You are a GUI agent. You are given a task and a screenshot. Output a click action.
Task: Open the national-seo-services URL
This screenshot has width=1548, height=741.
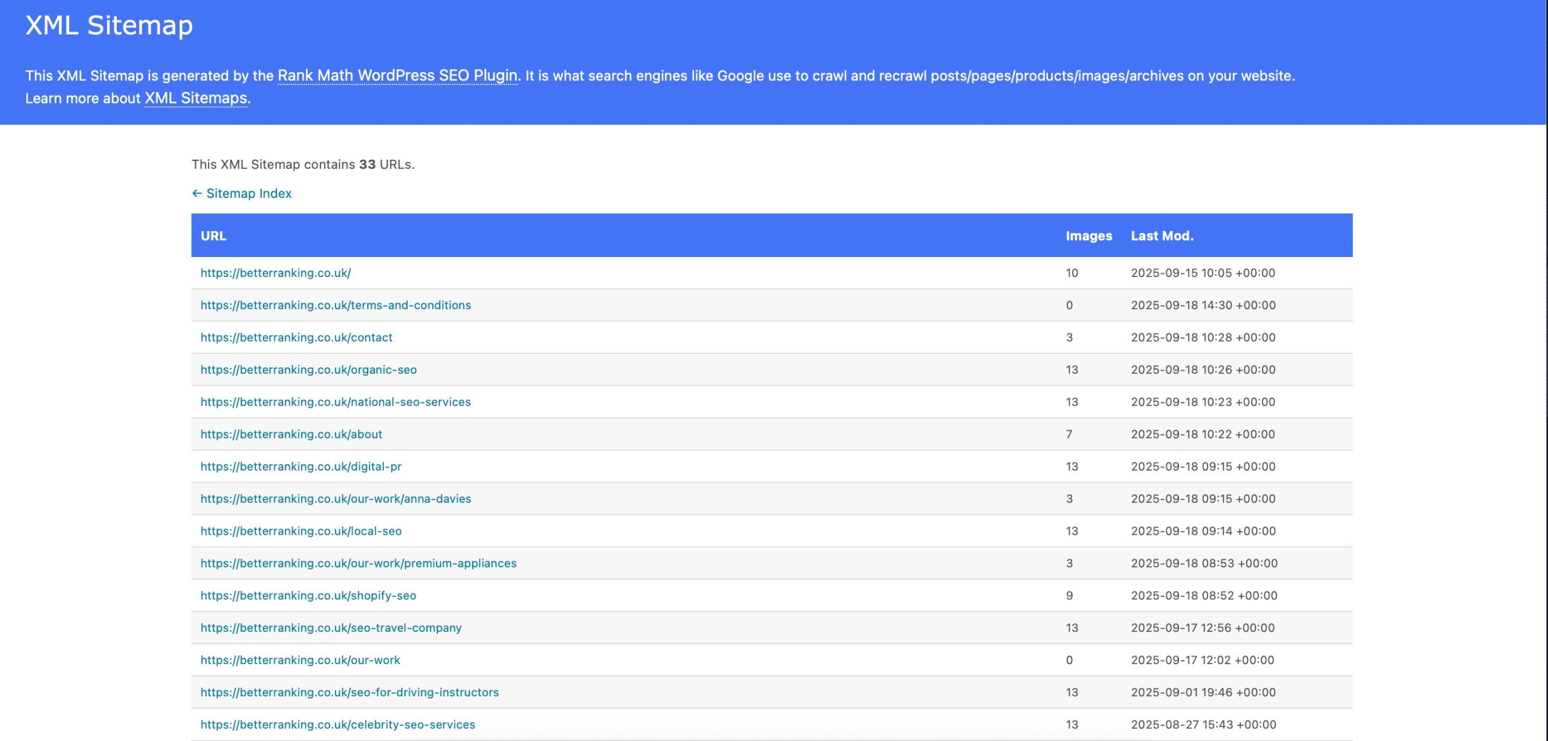(336, 402)
